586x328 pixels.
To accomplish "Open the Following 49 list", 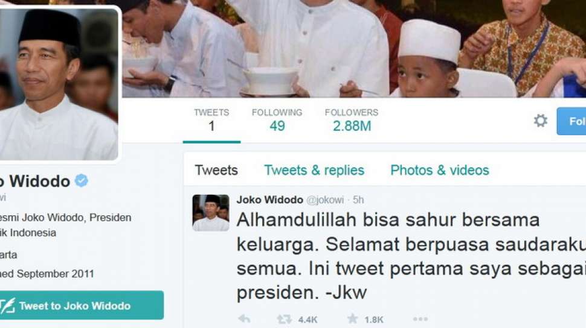I will (x=277, y=121).
